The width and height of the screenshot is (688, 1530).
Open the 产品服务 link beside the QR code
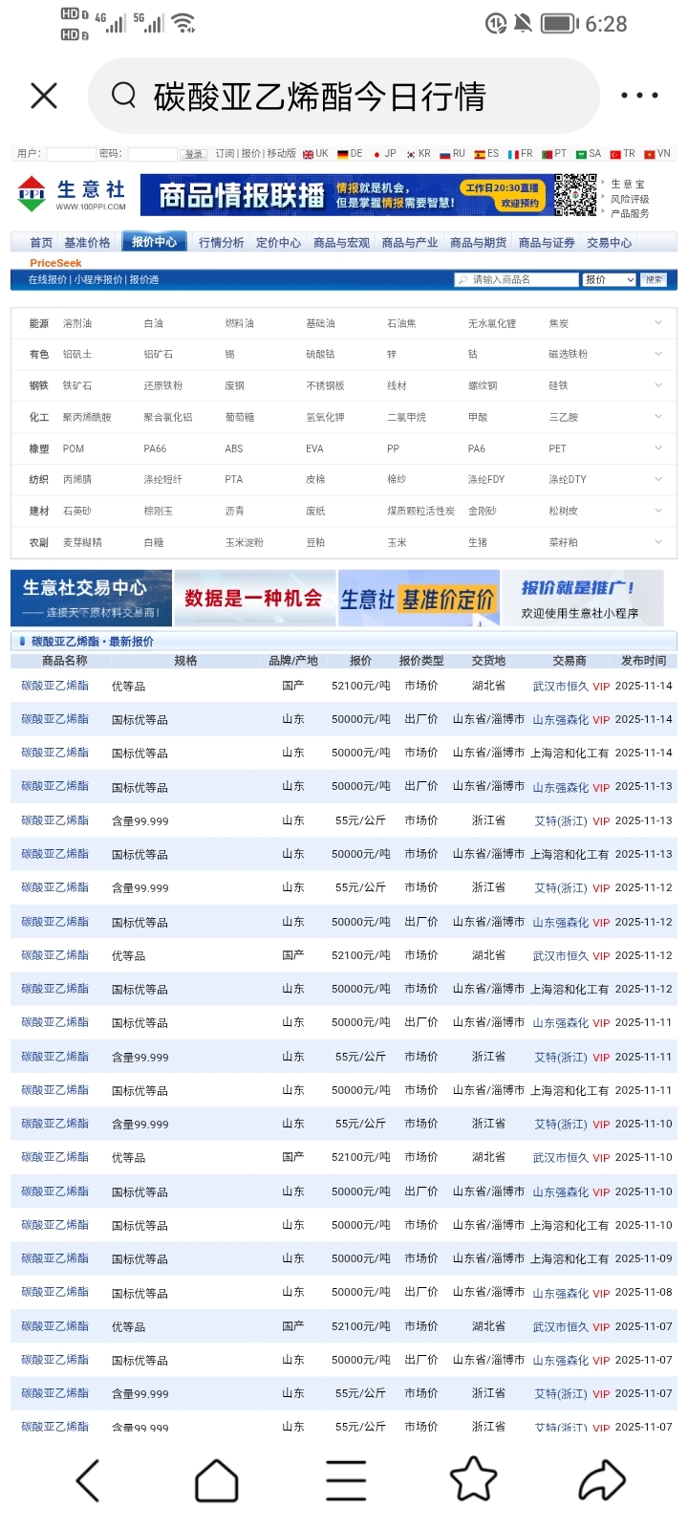(x=630, y=213)
